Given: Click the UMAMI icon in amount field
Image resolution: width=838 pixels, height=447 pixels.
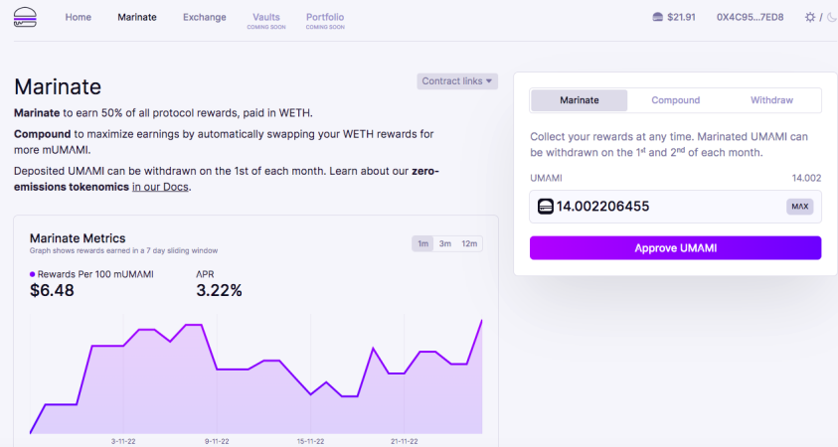Looking at the screenshot, I should click(x=545, y=207).
